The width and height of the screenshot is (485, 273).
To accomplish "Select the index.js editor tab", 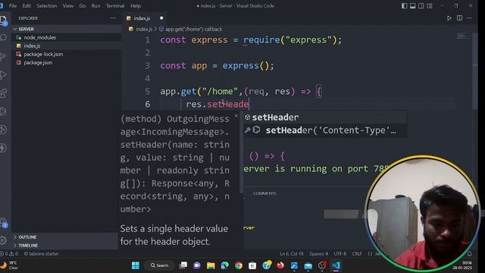I will click(144, 18).
